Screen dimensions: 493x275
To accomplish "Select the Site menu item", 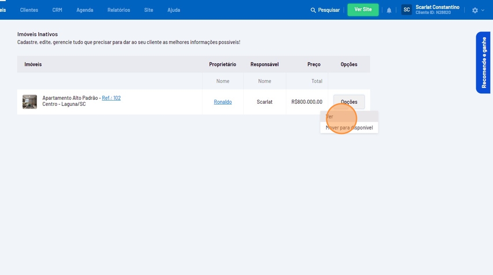I will (x=149, y=10).
